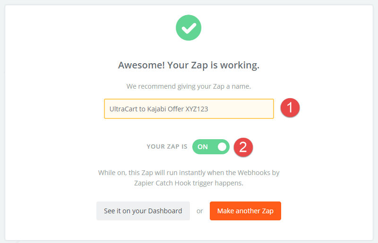Click the white knob on the Zap switch
This screenshot has width=378, height=243.
pyautogui.click(x=222, y=147)
